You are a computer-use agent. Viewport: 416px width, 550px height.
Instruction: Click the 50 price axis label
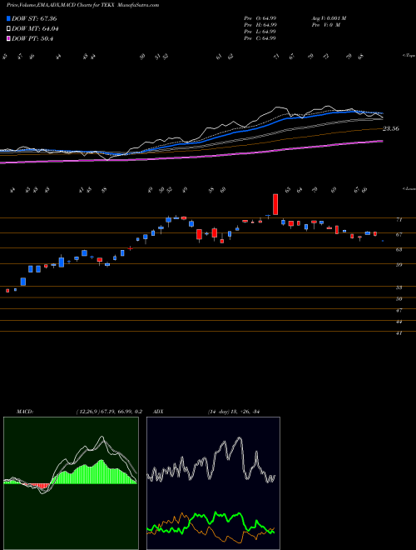399,299
